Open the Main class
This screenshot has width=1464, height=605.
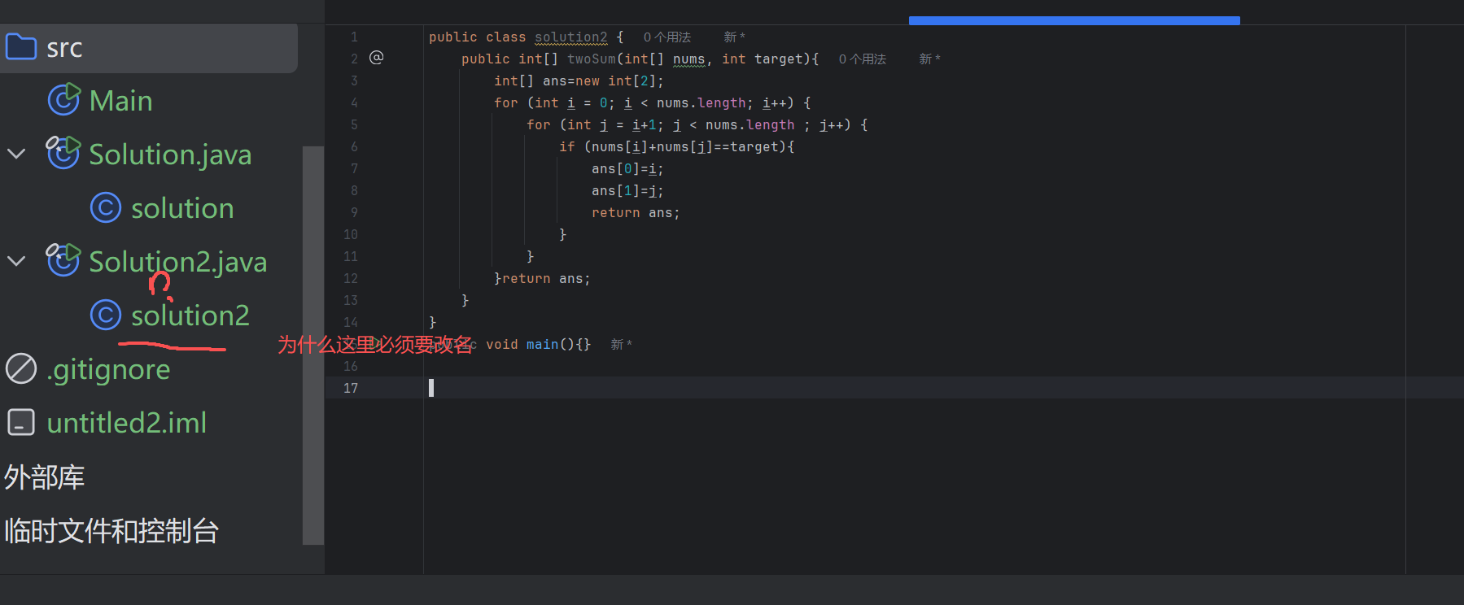click(x=121, y=101)
